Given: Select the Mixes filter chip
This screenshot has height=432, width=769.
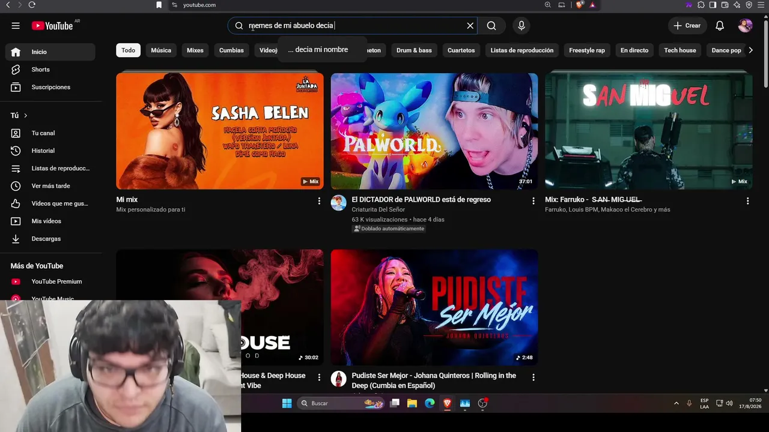Looking at the screenshot, I should (195, 50).
